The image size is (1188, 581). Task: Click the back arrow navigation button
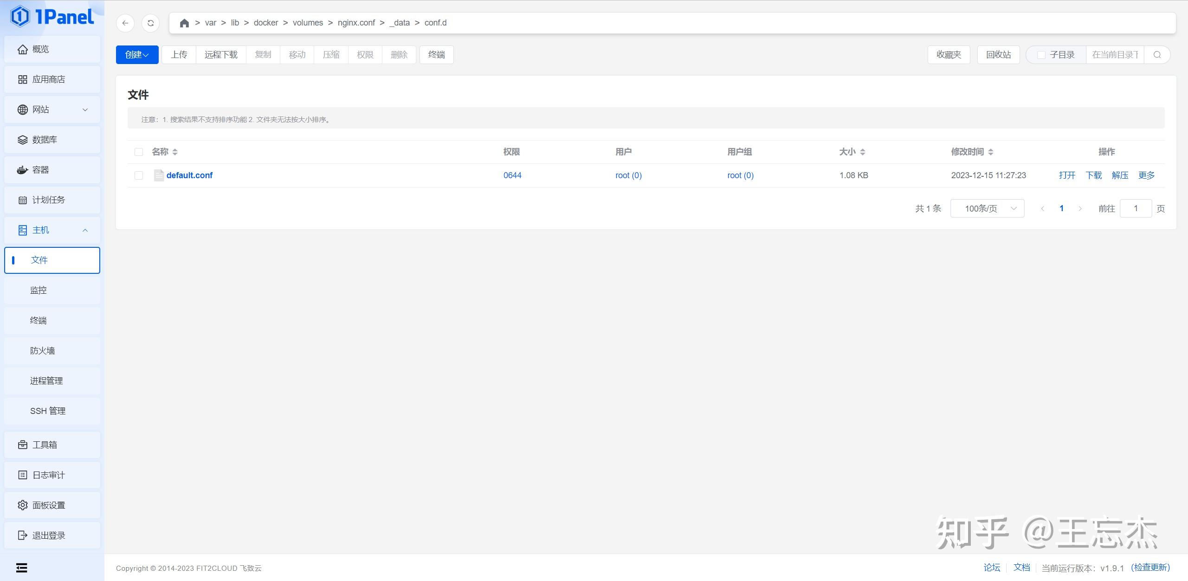pyautogui.click(x=125, y=23)
